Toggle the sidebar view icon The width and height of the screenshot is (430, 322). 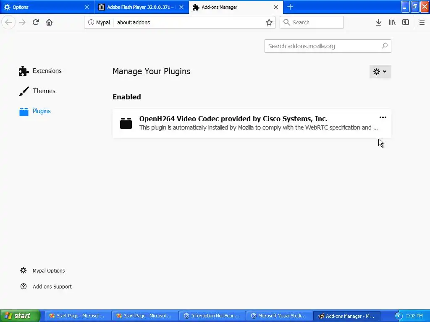pyautogui.click(x=406, y=22)
